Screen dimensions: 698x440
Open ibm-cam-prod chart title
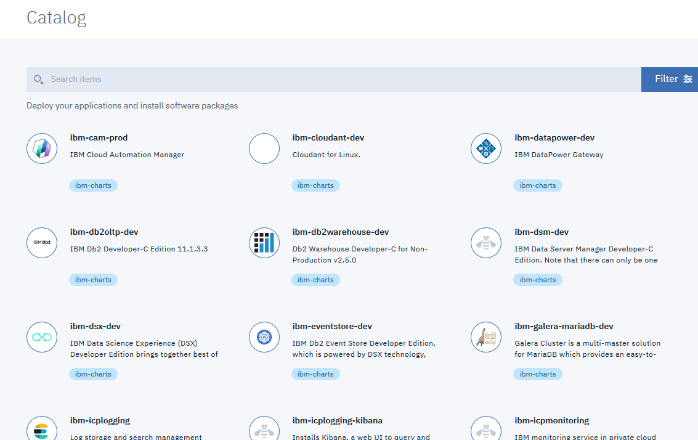tap(99, 137)
